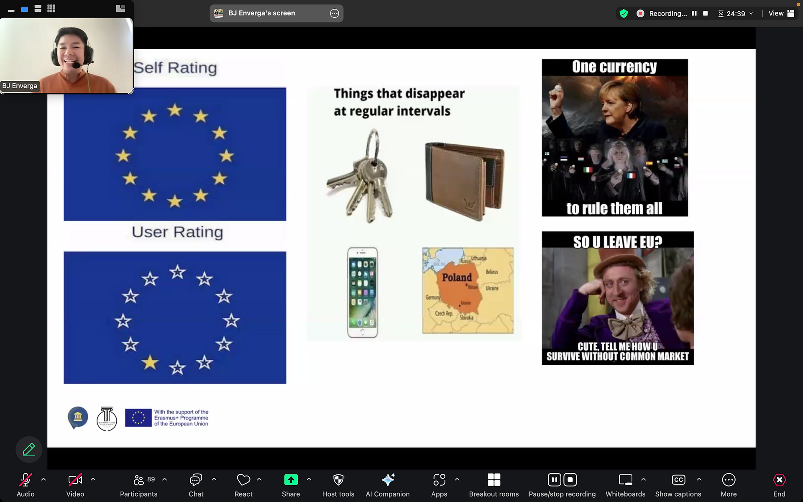803x502 pixels.
Task: Click the red Recording indicator dot
Action: pyautogui.click(x=640, y=13)
